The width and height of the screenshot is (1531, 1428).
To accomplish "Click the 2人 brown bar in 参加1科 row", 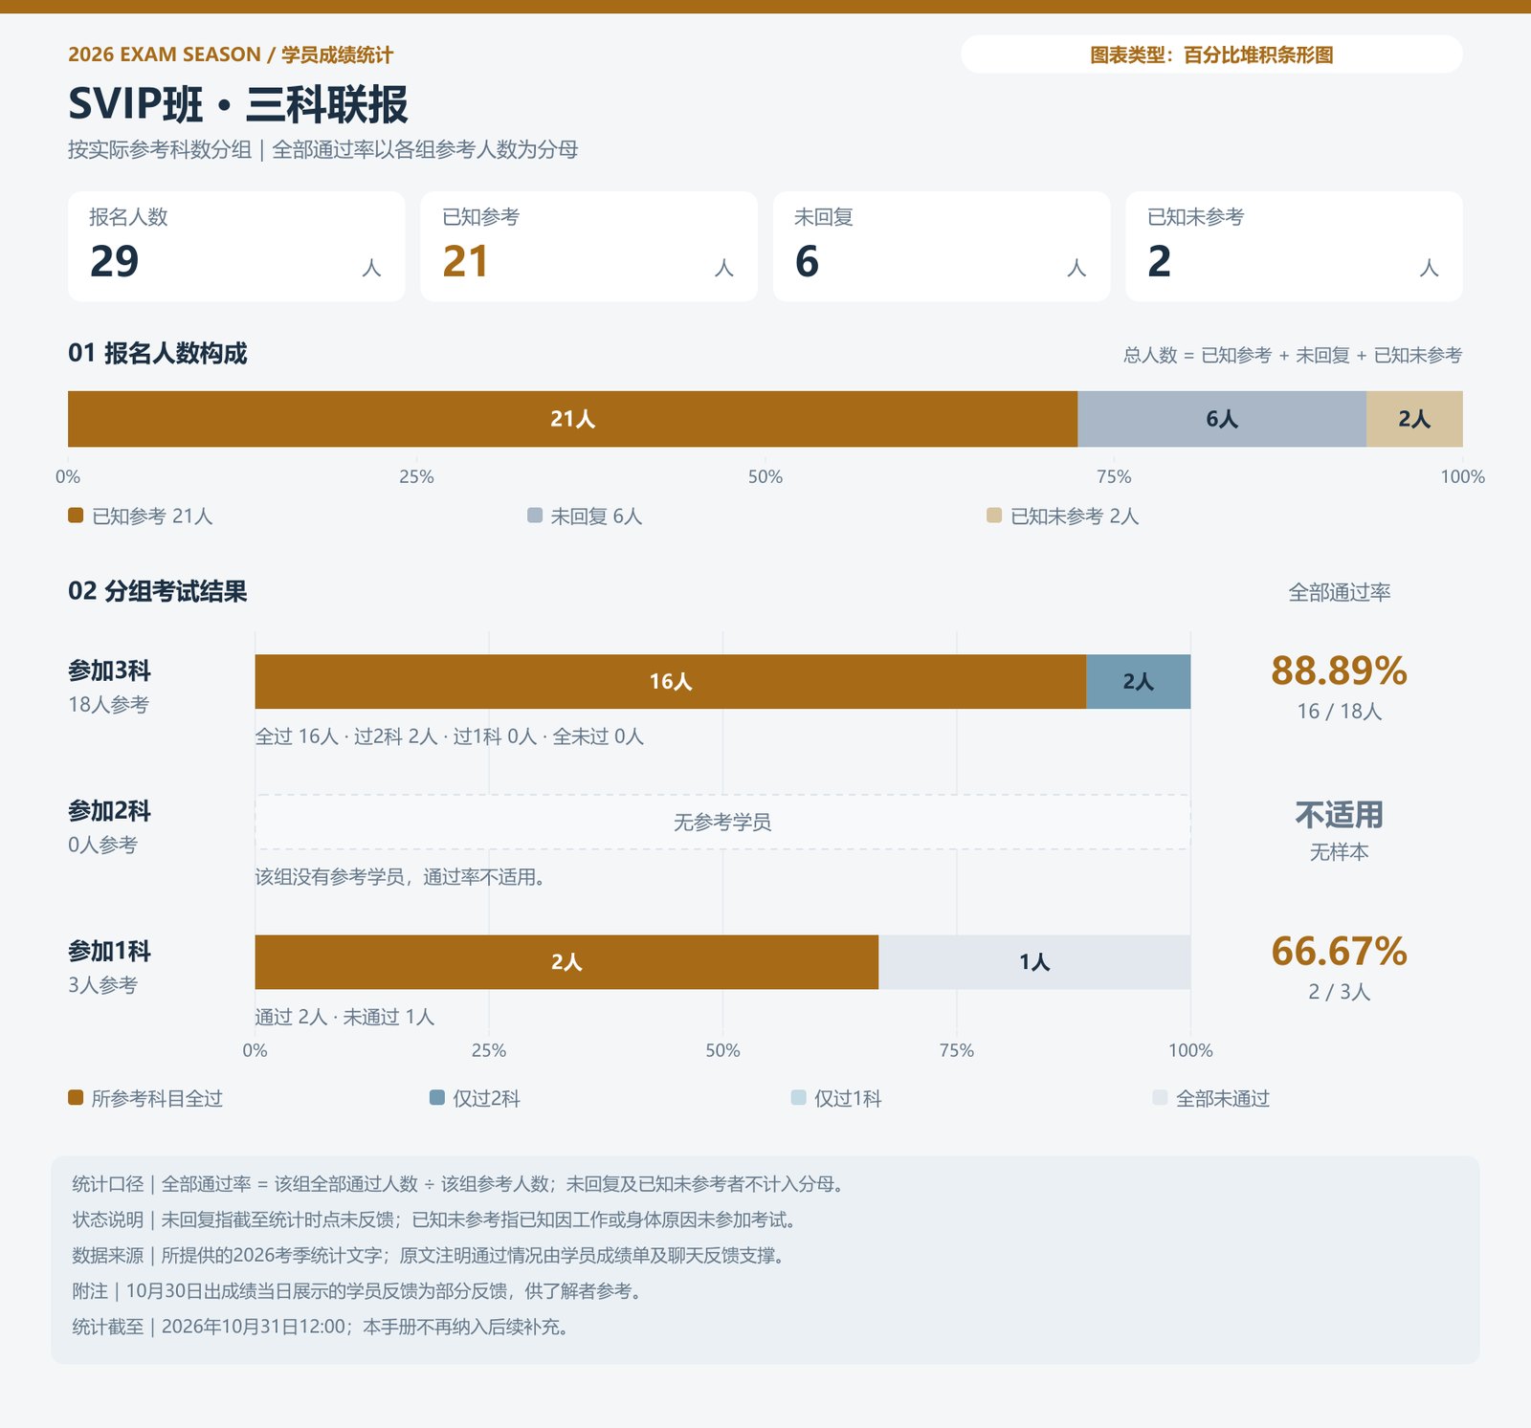I will (x=566, y=962).
